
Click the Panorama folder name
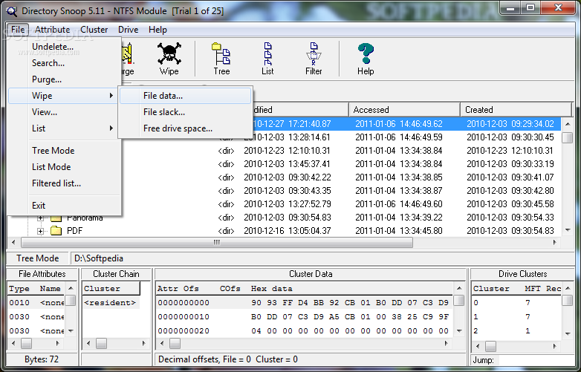click(85, 218)
